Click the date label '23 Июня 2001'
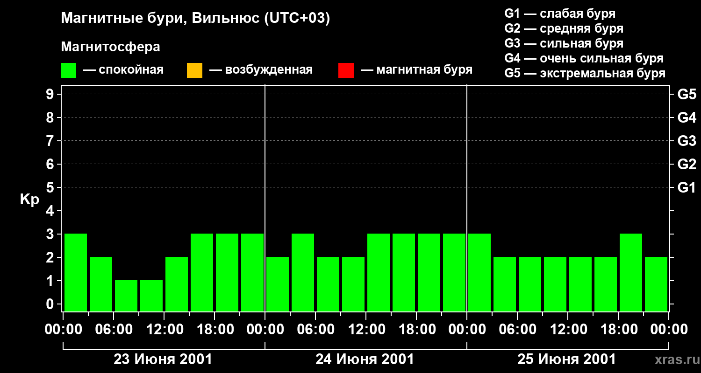Viewport: 701px width, 373px height. tap(163, 359)
